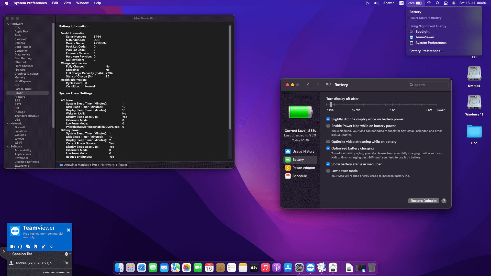This screenshot has width=491, height=276.
Task: Open App Store from the Dock
Action: 288,268
